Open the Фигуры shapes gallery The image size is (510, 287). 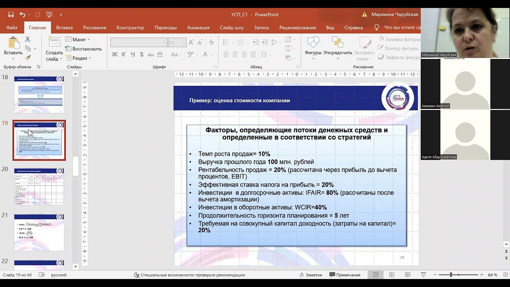coord(313,48)
